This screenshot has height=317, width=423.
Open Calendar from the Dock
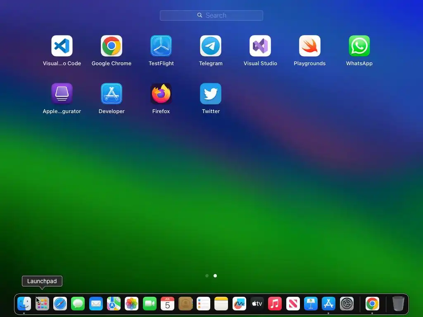tap(168, 304)
